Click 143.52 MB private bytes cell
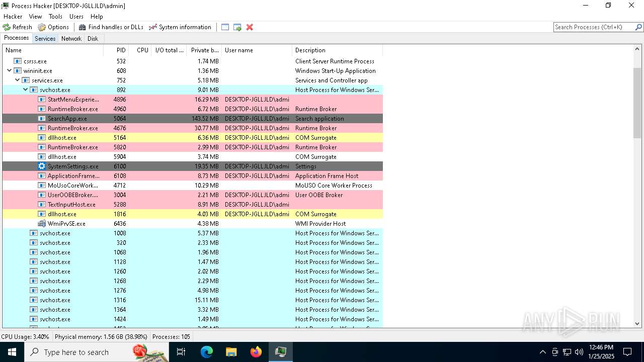Viewport: 644px width, 362px height. point(205,119)
